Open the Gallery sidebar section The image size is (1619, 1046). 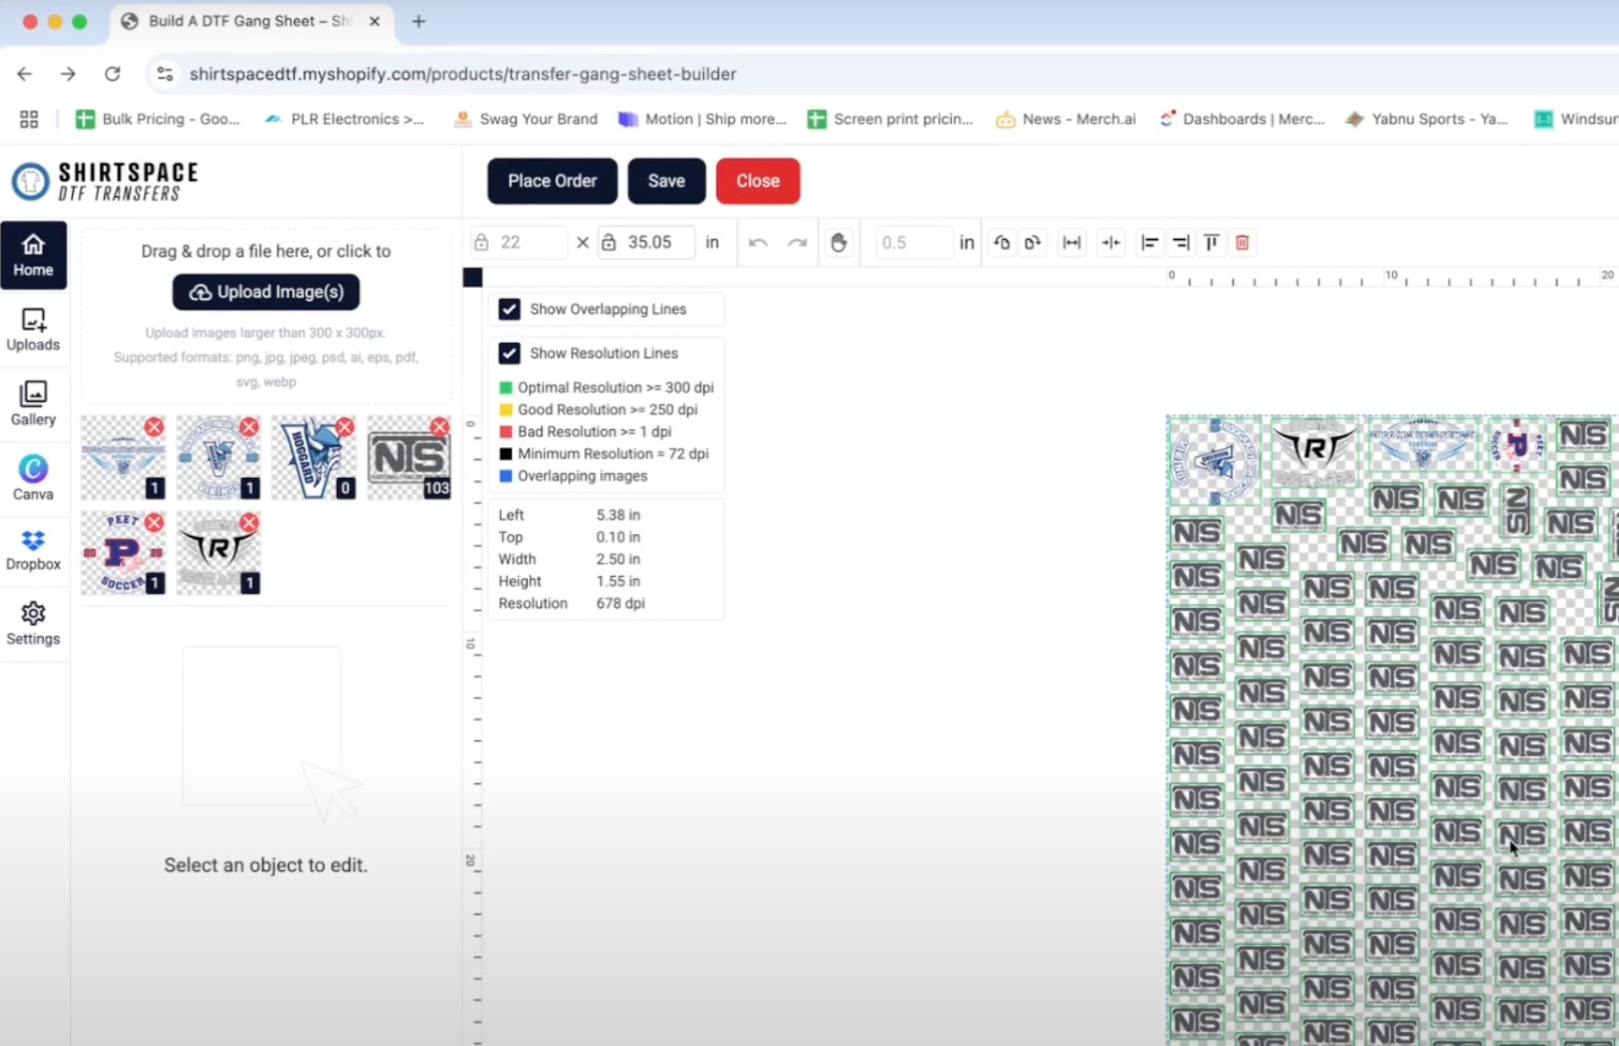click(x=33, y=404)
